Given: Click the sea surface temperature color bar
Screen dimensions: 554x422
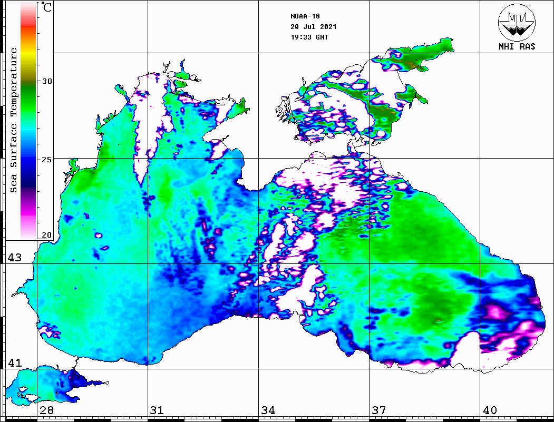Looking at the screenshot, I should pos(28,120).
